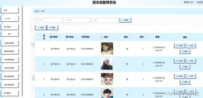Expand the 课程类型管理 menu chevron
Screen dimensions: 203x98
coord(16,51)
